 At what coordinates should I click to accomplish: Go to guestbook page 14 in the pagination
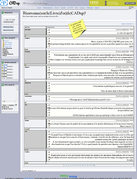point(93,165)
